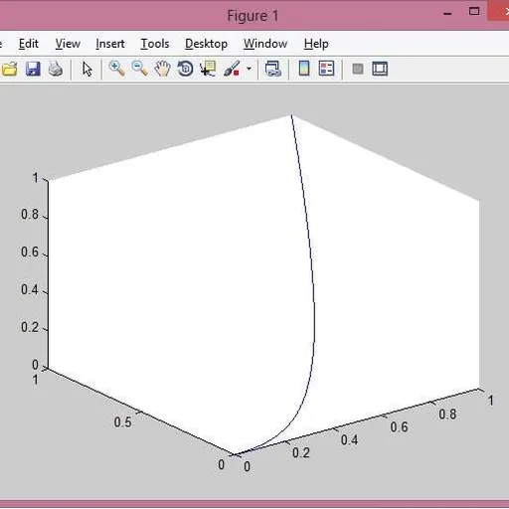Select the Zoom Out magnifier tool
Viewport: 509px width, 509px height.
click(139, 69)
